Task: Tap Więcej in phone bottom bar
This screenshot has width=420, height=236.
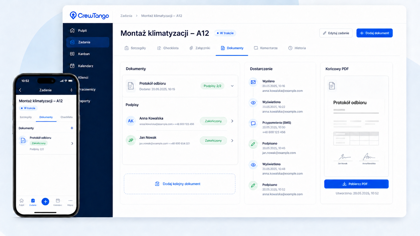Action: 70,202
